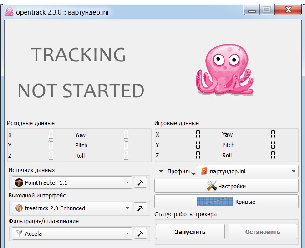
Task: Click the вартундер.ini profile file icon
Action: 203,171
